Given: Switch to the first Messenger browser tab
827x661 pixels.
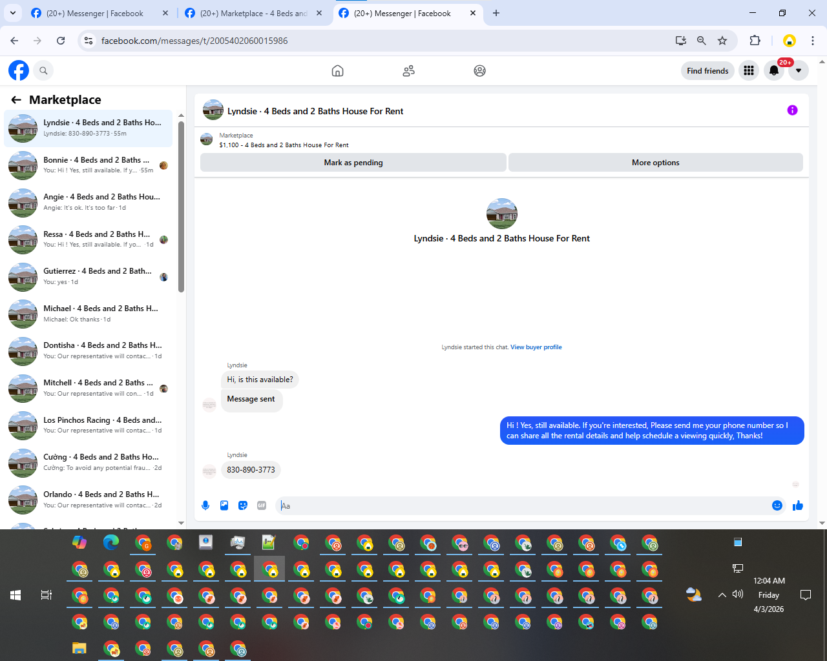Looking at the screenshot, I should pos(100,14).
